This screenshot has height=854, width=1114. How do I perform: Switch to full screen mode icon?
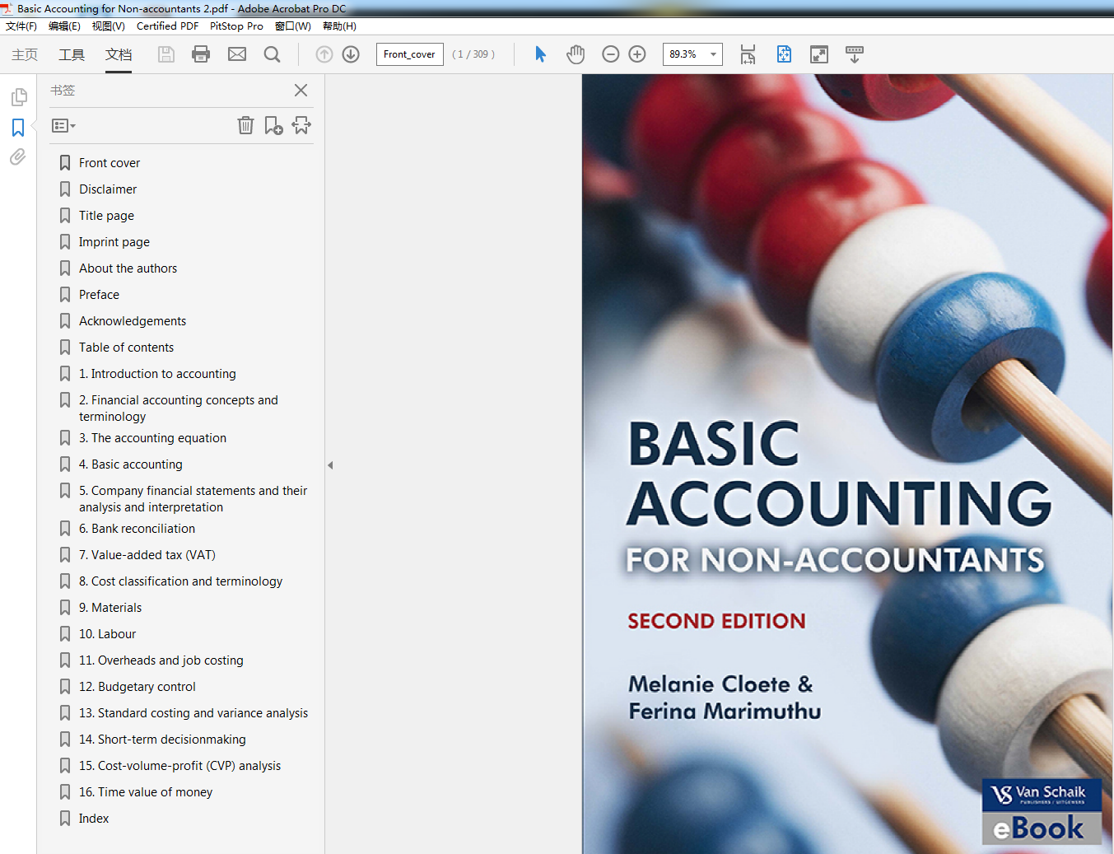819,54
